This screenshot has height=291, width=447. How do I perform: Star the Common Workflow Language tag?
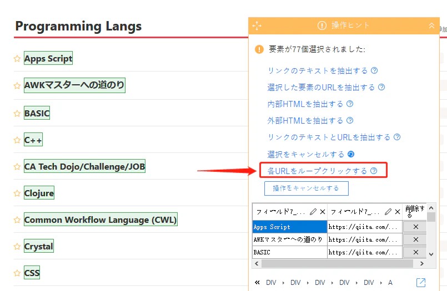pos(17,219)
